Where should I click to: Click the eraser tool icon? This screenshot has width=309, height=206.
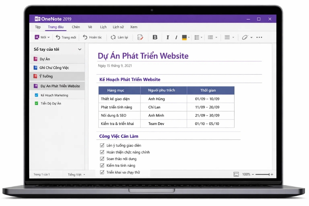pyautogui.click(x=245, y=37)
